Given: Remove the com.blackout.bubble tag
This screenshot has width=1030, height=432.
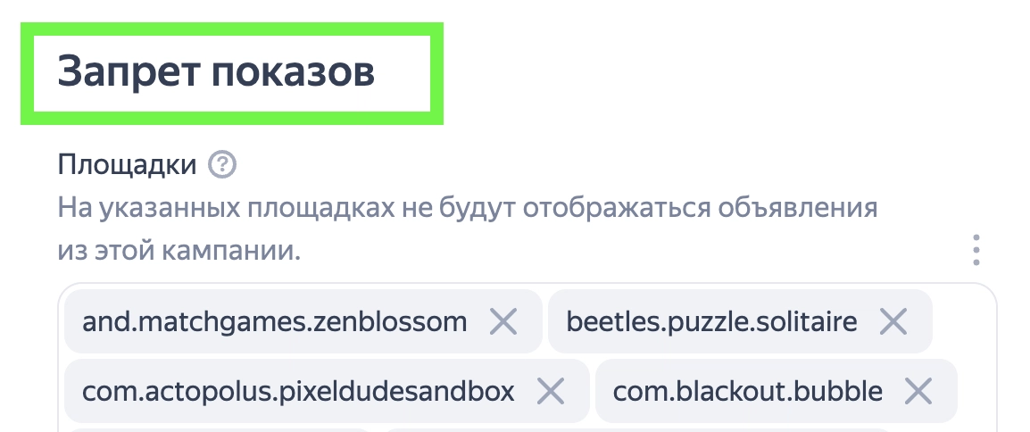Looking at the screenshot, I should pyautogui.click(x=918, y=391).
